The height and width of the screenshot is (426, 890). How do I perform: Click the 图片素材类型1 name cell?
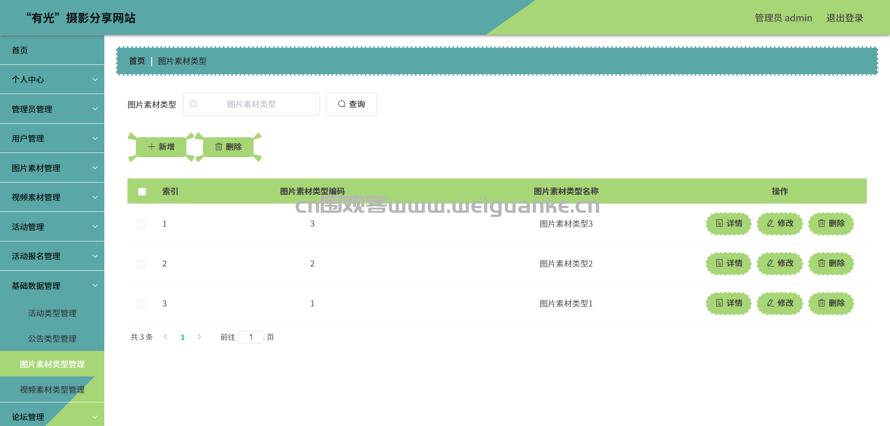(566, 304)
